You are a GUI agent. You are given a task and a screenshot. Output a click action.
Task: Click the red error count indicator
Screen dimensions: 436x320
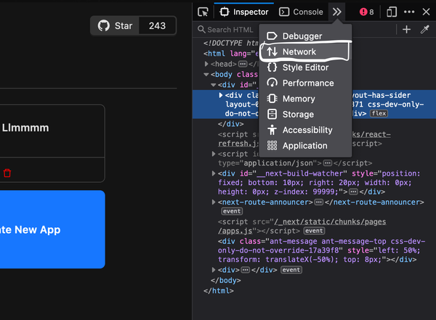[x=367, y=12]
